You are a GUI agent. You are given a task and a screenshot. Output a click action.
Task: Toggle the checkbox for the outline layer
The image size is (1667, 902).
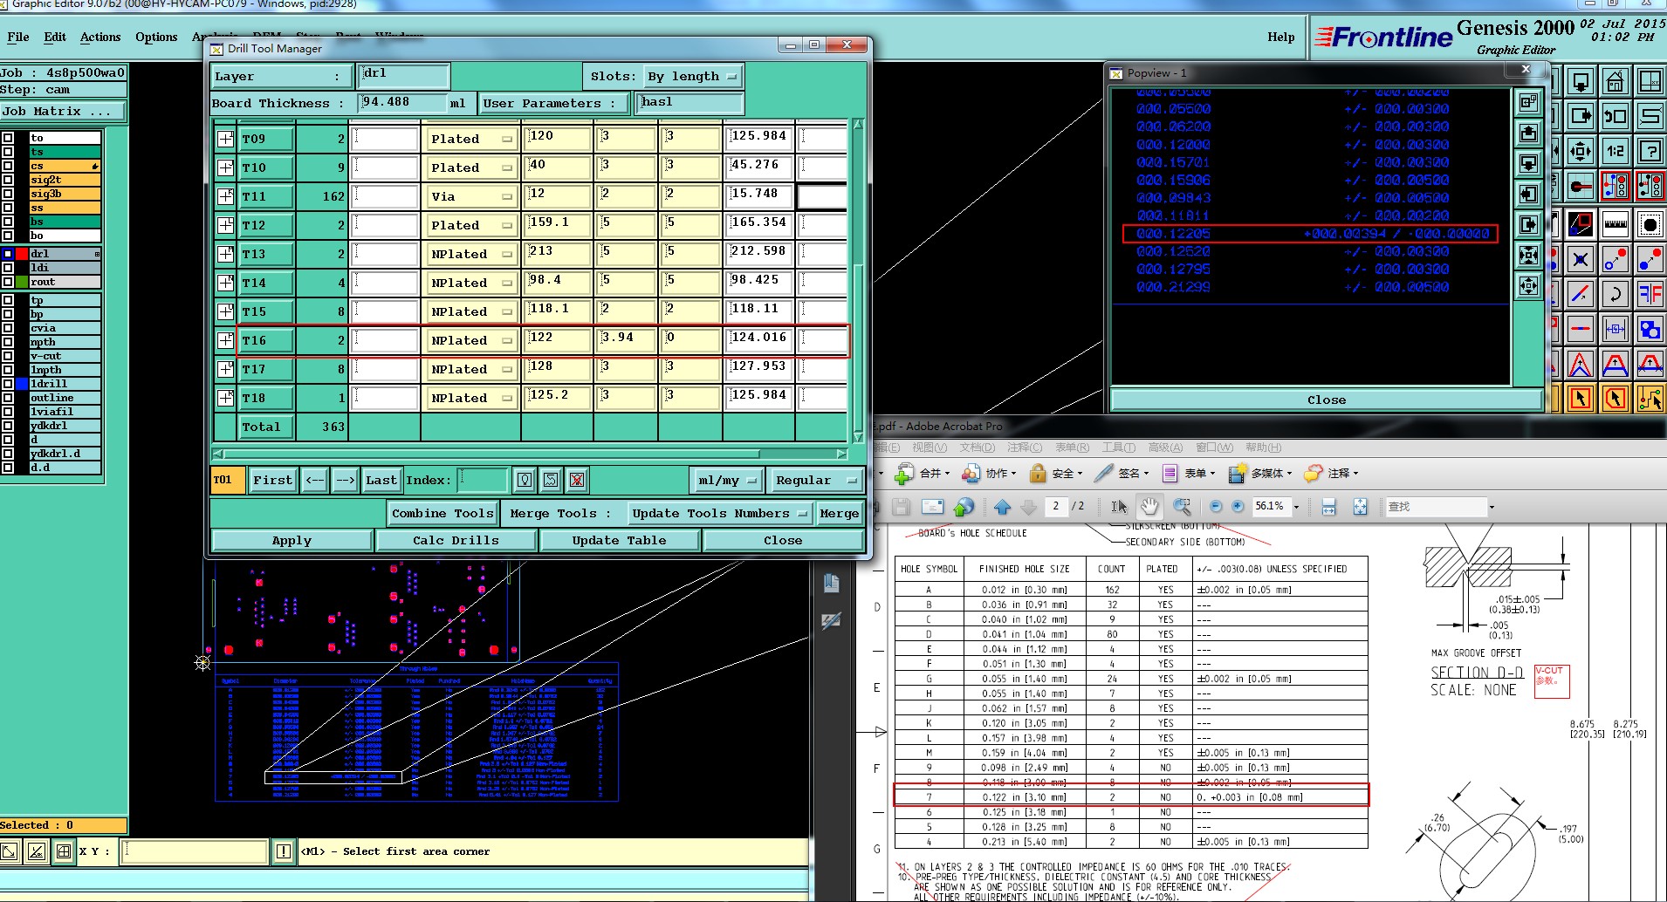click(8, 398)
